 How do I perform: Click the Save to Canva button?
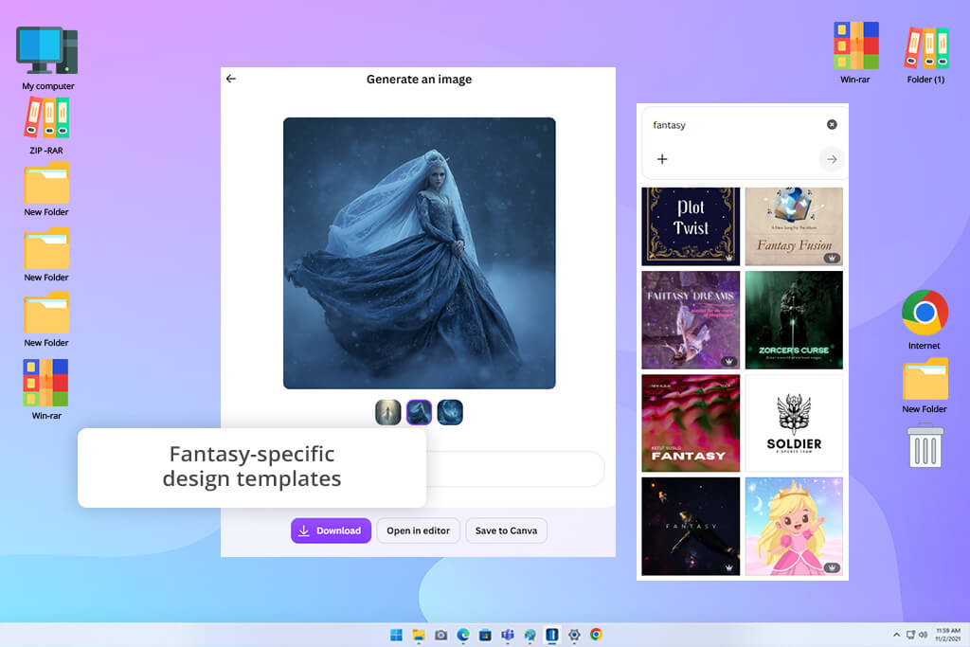coord(506,530)
